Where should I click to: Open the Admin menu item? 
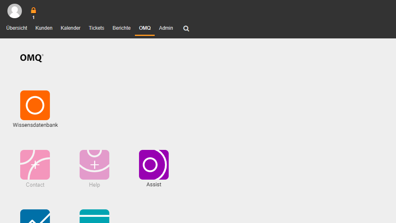(166, 28)
